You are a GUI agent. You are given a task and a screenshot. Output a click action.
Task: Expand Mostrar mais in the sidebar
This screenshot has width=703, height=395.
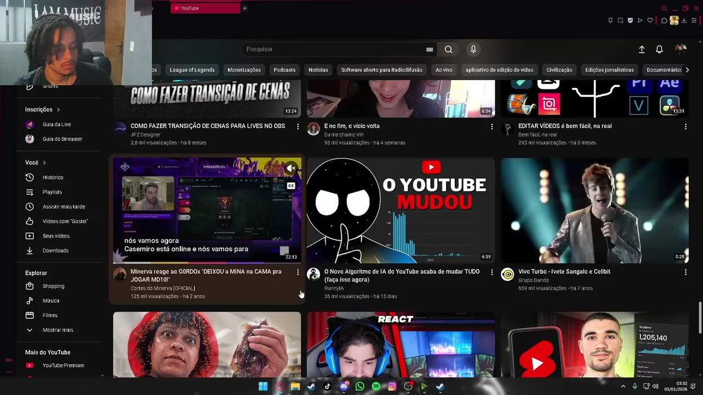coord(59,330)
